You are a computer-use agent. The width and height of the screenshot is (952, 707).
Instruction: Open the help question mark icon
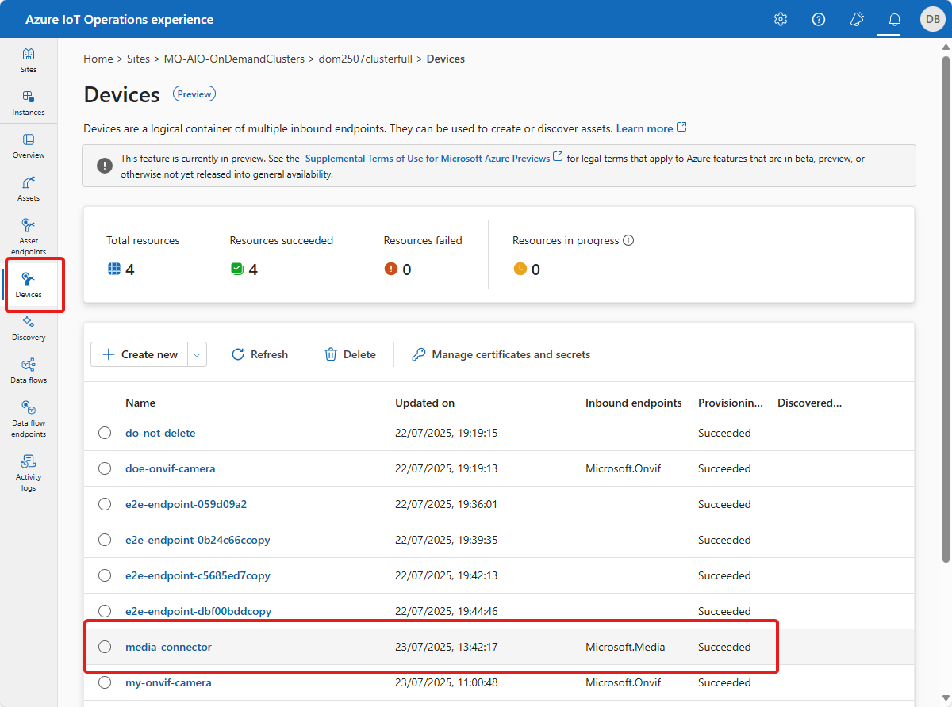[x=819, y=19]
